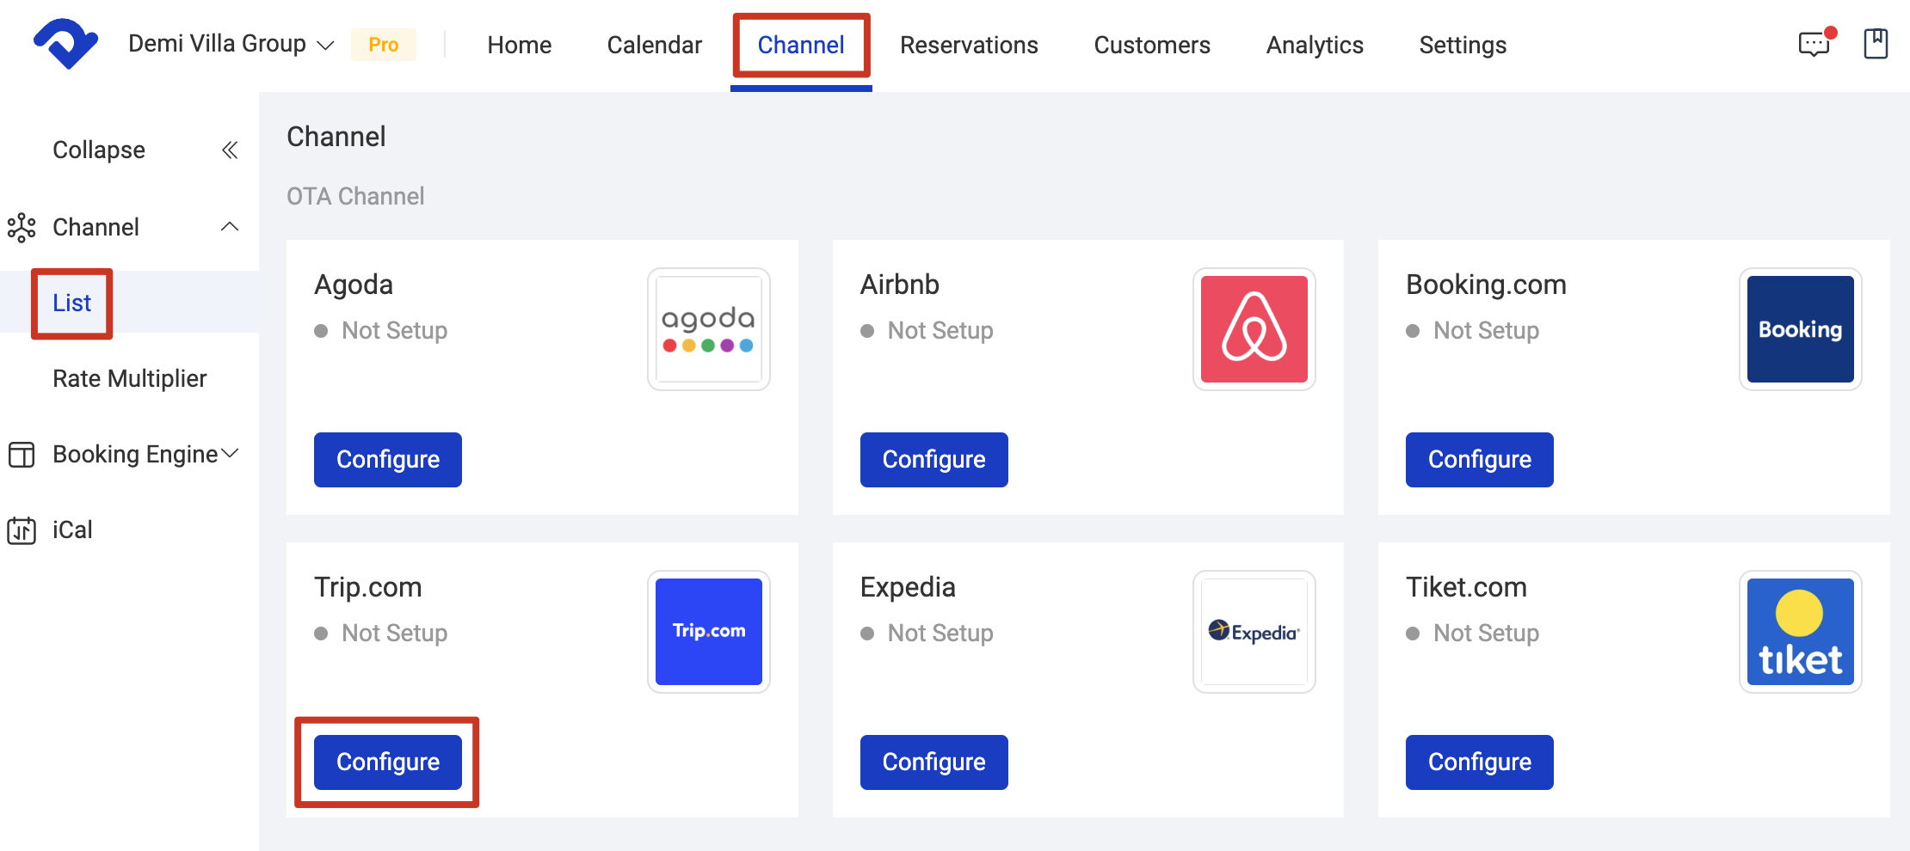Image resolution: width=1910 pixels, height=851 pixels.
Task: Switch to the Reservations tab
Action: coord(969,45)
